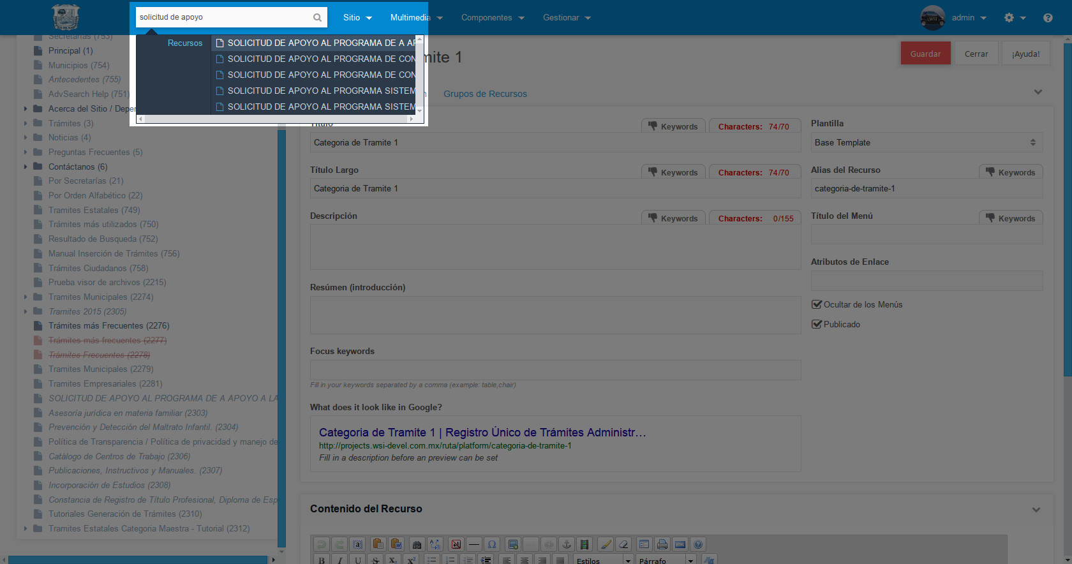Click the top-bar help question mark icon

coord(1048,18)
